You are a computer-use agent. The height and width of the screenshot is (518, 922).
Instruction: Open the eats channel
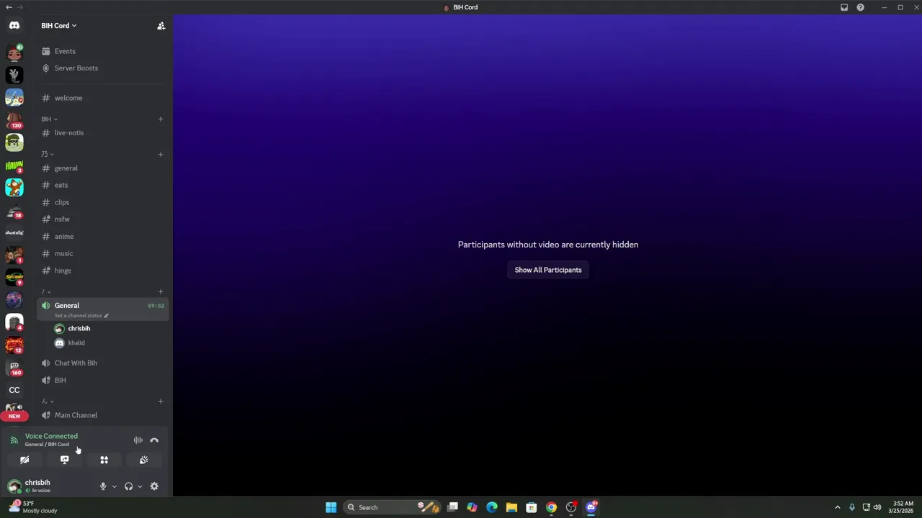click(x=102, y=185)
